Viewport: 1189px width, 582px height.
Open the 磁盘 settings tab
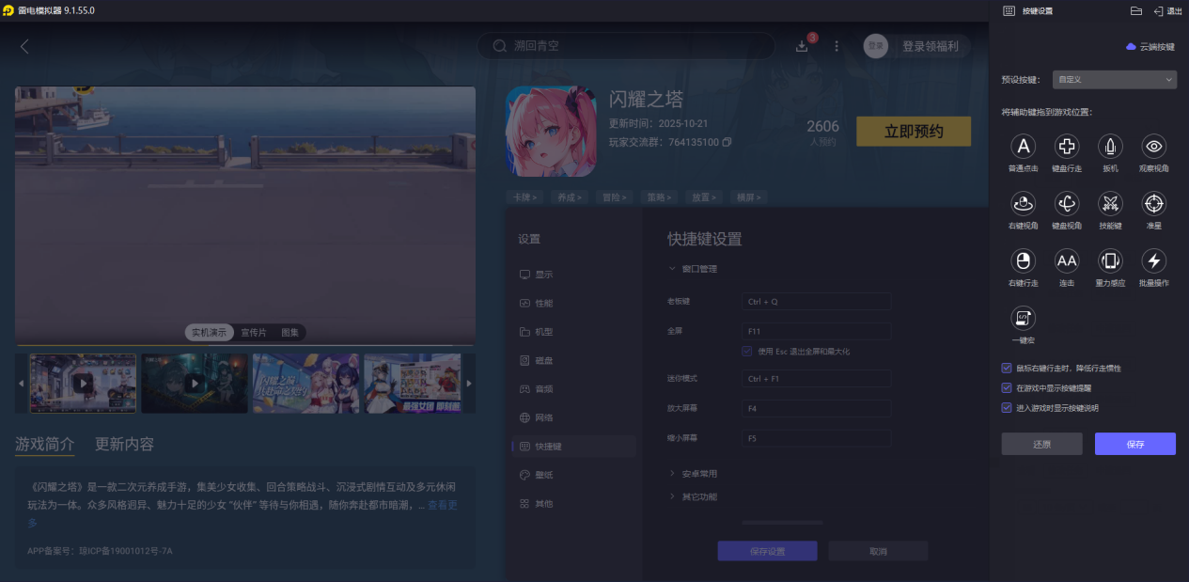[573, 361]
